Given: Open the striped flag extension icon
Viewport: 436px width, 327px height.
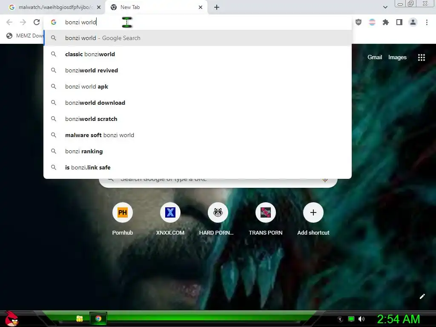Looking at the screenshot, I should click(x=372, y=22).
